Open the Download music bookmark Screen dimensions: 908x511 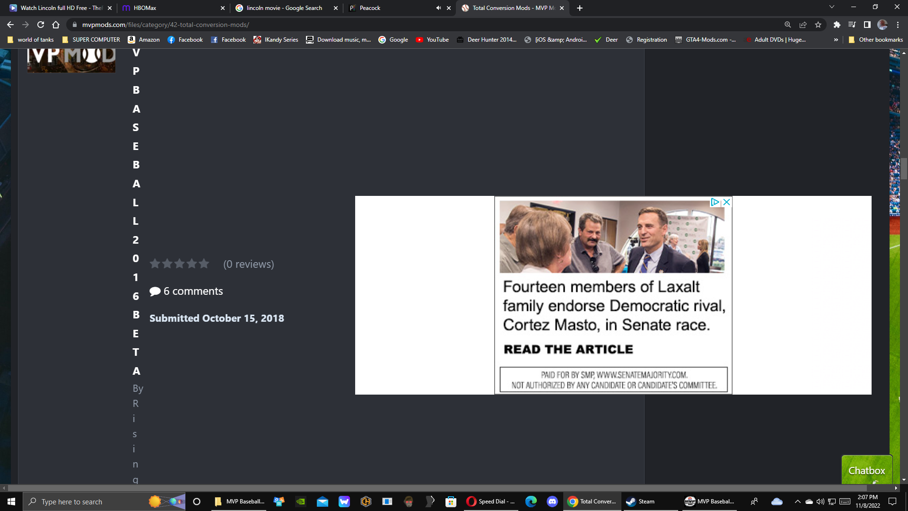click(x=339, y=40)
